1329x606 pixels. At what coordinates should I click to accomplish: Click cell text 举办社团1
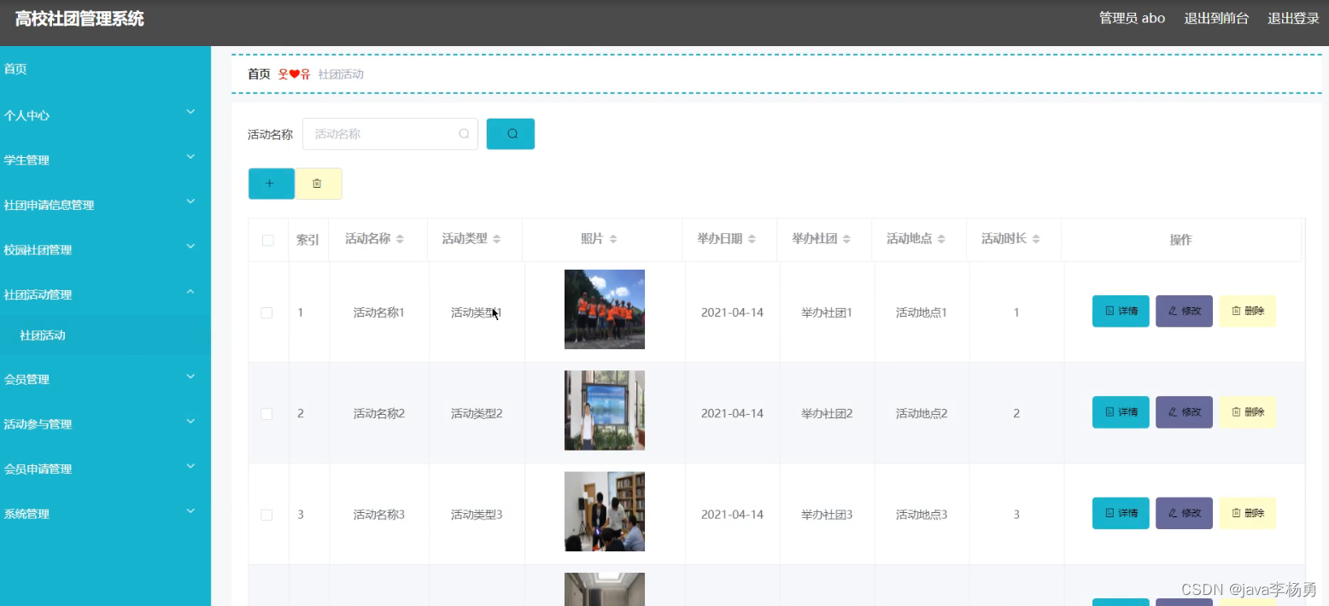coord(827,313)
